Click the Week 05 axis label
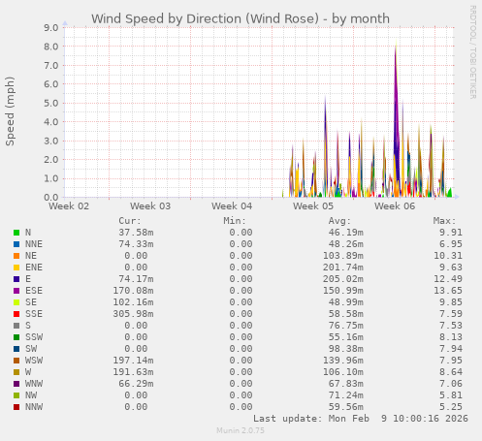Image resolution: width=482 pixels, height=441 pixels. click(313, 206)
